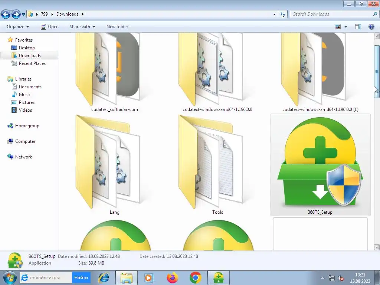Expand the arrow after 799 in breadcrumb

tap(52, 14)
